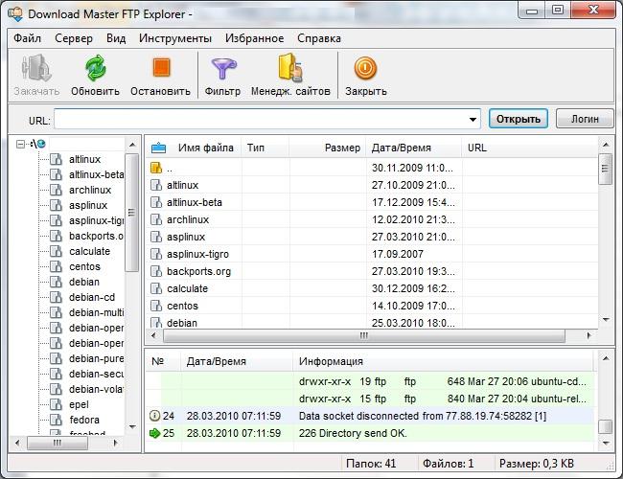Viewport: 623px width, 479px height.
Task: Click the tree panel scroll right arrow
Action: point(115,443)
